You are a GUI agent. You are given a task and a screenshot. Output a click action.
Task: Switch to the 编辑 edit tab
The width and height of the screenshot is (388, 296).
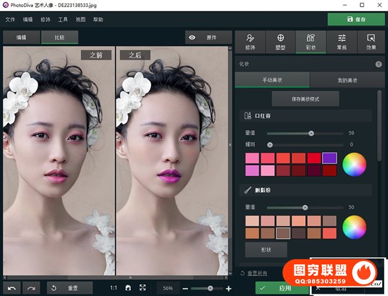(x=21, y=38)
